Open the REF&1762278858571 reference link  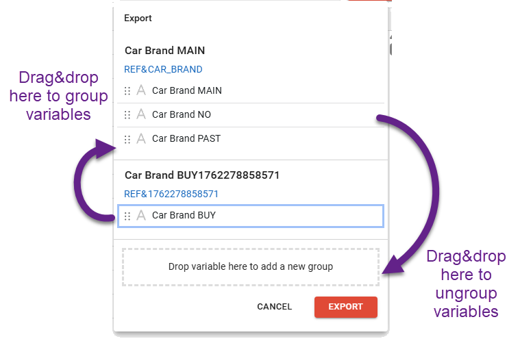click(171, 194)
